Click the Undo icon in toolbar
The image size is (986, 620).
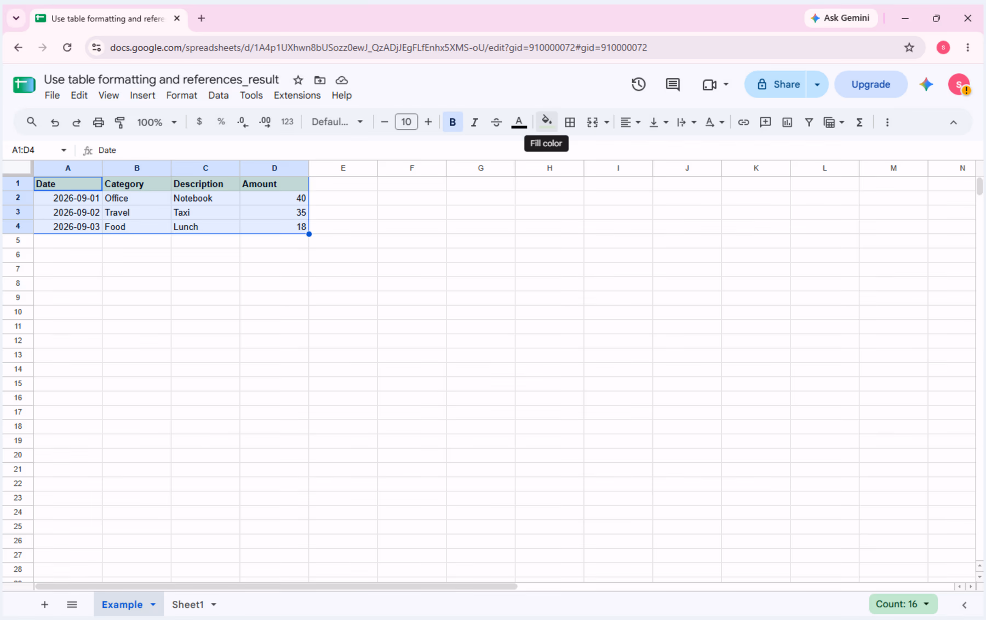click(x=55, y=122)
